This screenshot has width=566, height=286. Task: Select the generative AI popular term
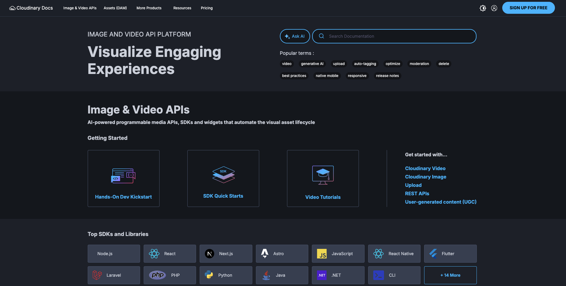pos(312,64)
